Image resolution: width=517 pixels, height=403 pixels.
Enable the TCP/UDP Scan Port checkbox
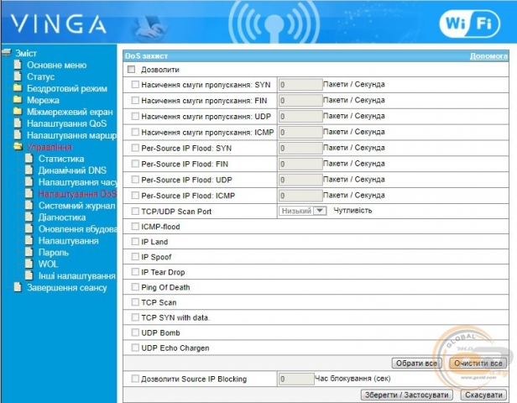[135, 211]
